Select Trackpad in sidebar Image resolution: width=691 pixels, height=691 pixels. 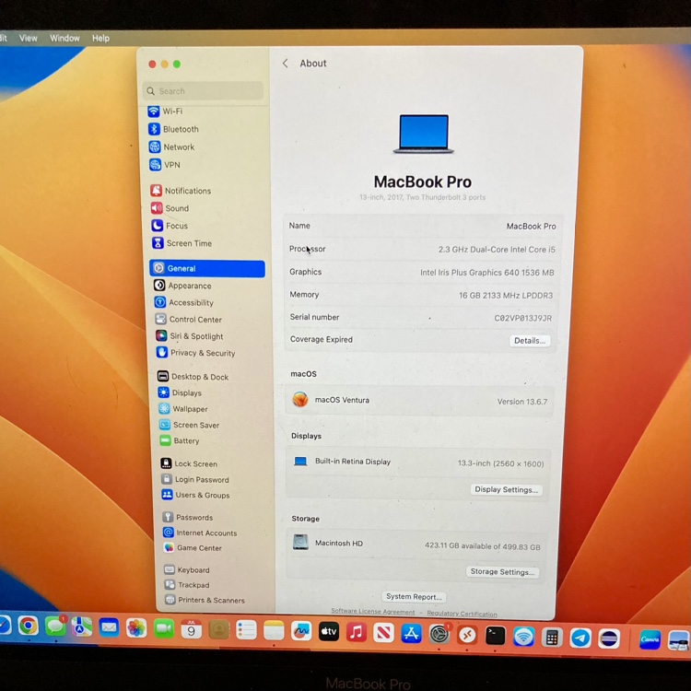coord(187,585)
